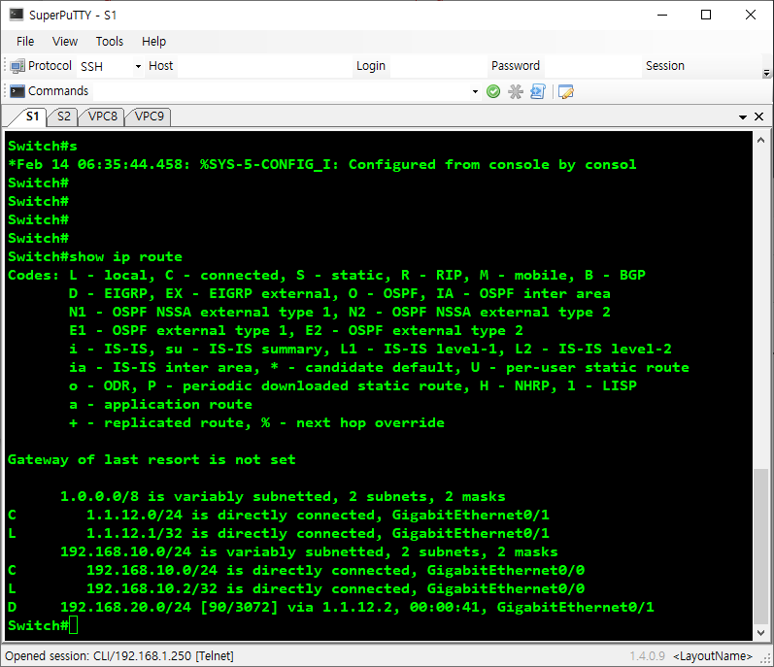Click the 192.168.10.2/32 local route line
The image size is (774, 667).
[x=296, y=589]
